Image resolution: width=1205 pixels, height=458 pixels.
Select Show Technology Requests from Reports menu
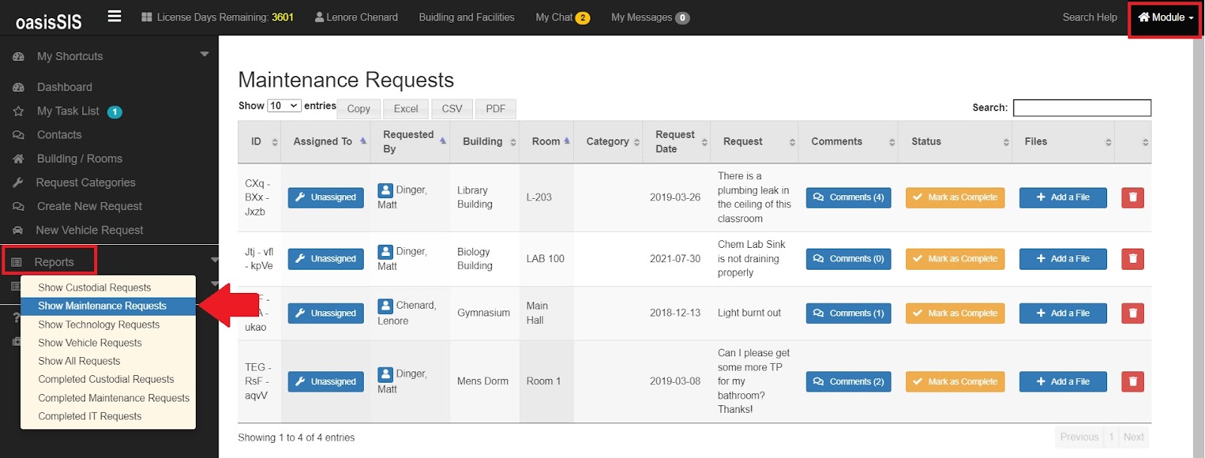coord(99,325)
